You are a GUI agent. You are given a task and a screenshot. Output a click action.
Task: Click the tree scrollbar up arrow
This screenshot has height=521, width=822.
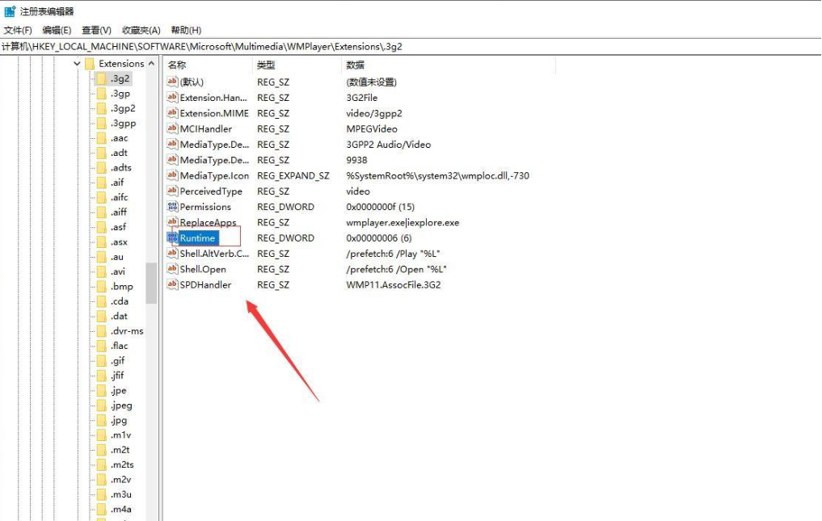[151, 64]
